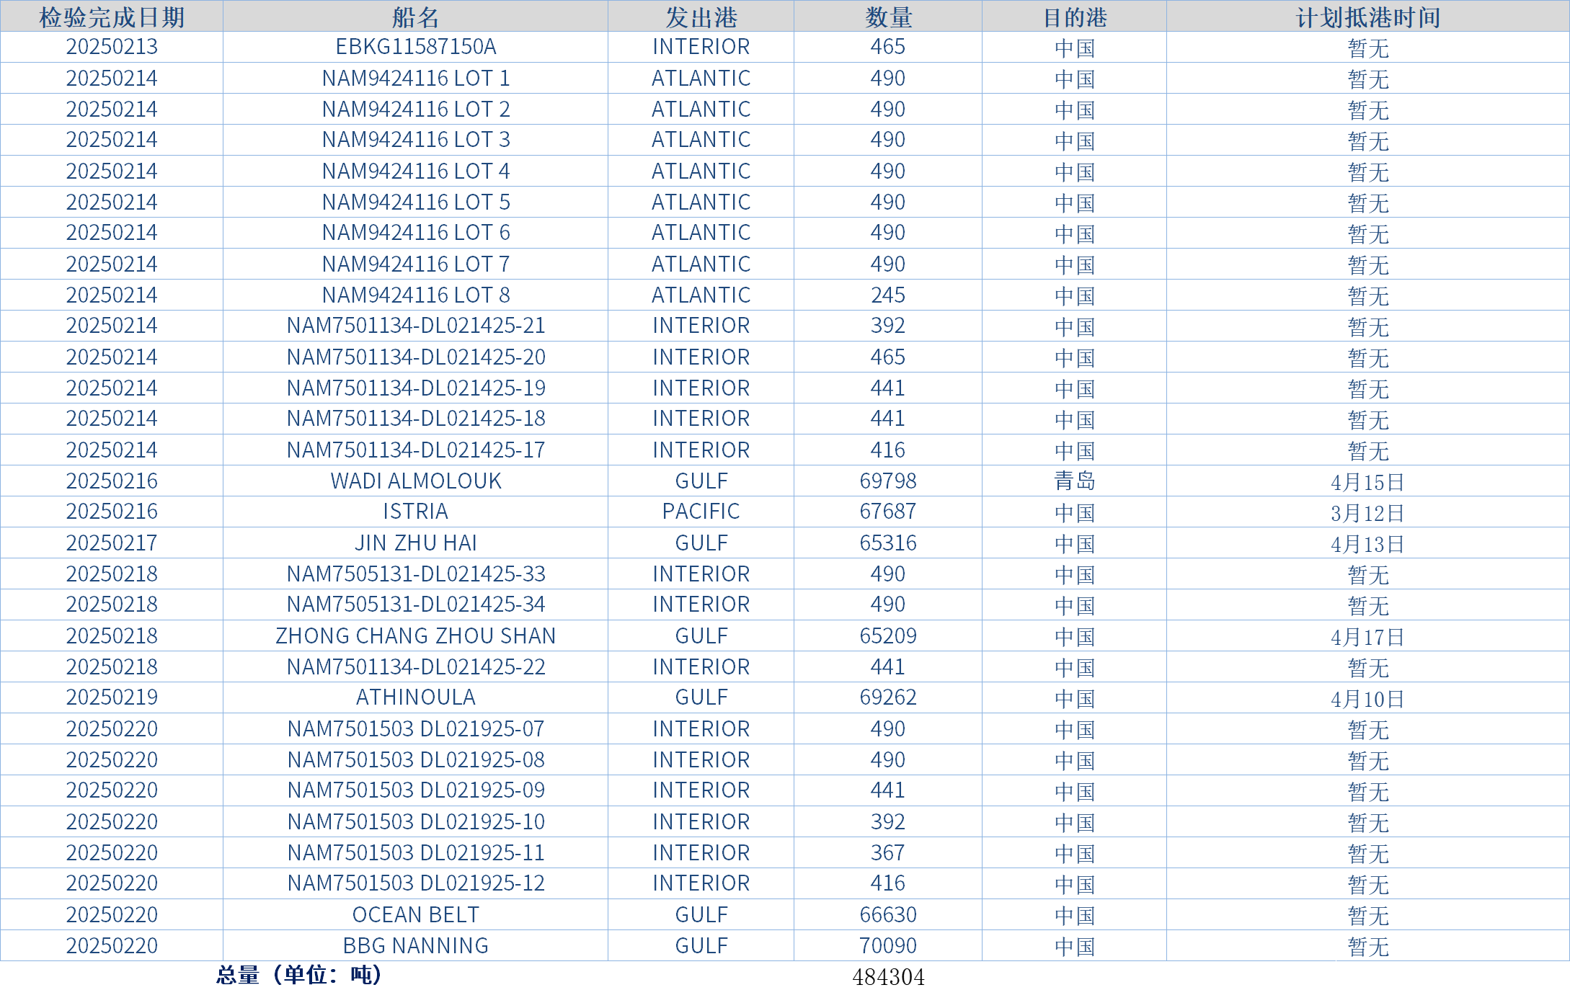The image size is (1570, 990).
Task: Click the 总量（单位：吨）label
Action: pyautogui.click(x=298, y=975)
